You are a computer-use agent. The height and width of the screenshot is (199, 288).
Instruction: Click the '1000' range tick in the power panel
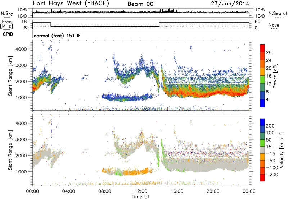(x=21, y=97)
